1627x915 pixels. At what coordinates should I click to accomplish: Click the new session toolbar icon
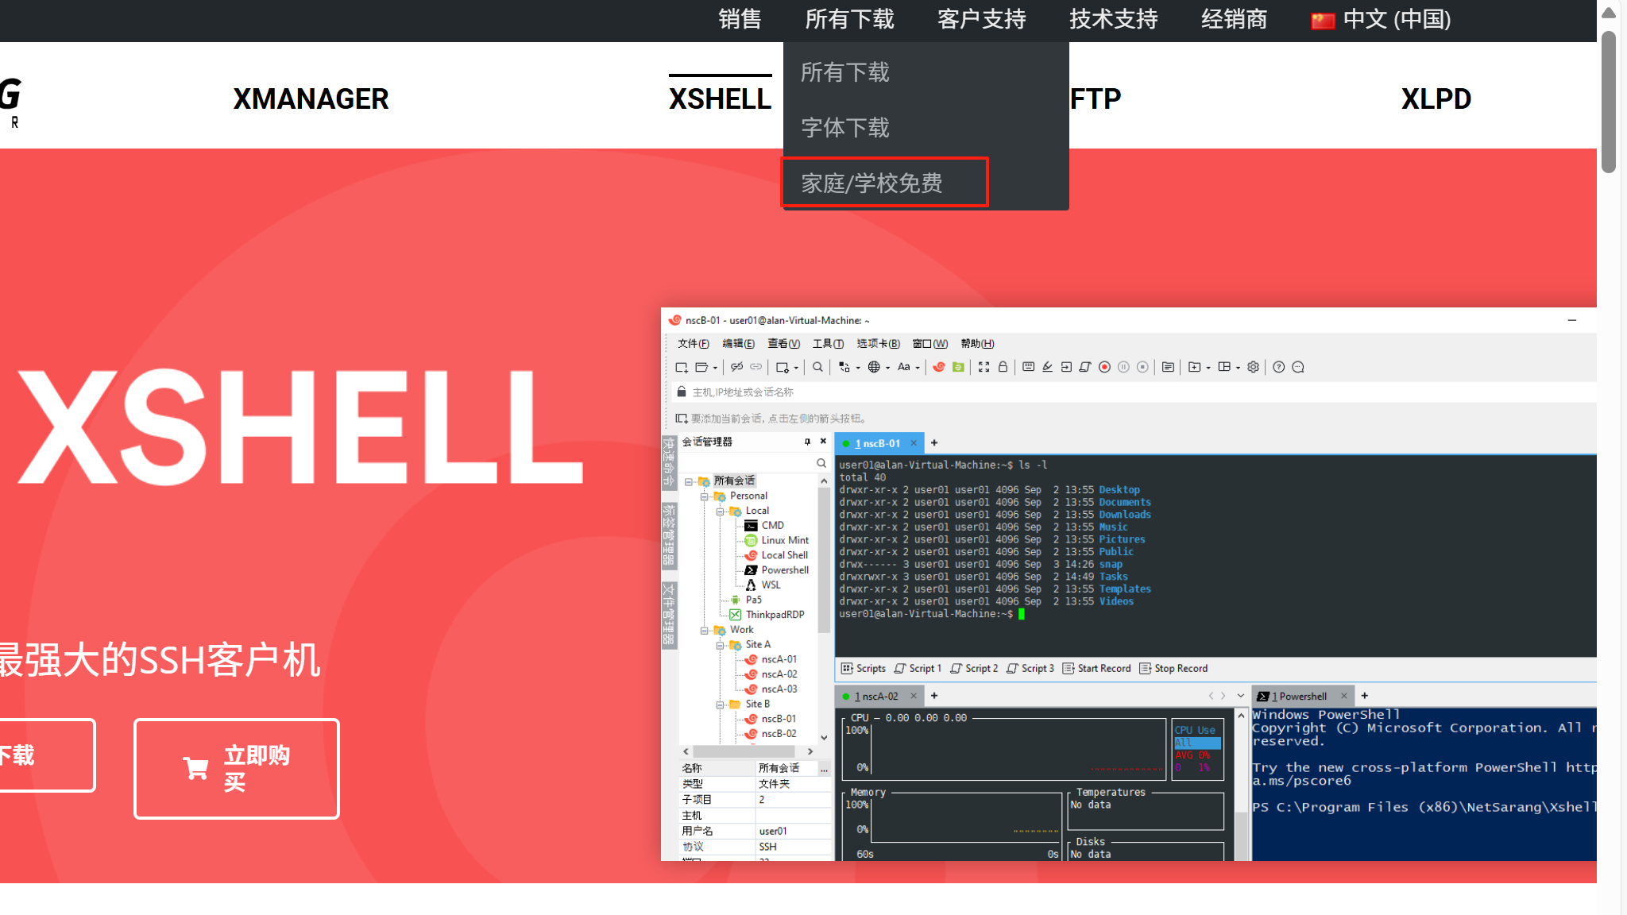tap(681, 367)
